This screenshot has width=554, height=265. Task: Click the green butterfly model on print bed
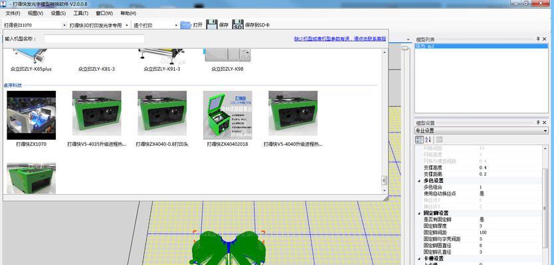pos(229,248)
